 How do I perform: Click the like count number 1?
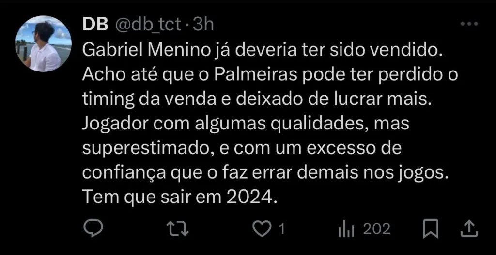281,229
